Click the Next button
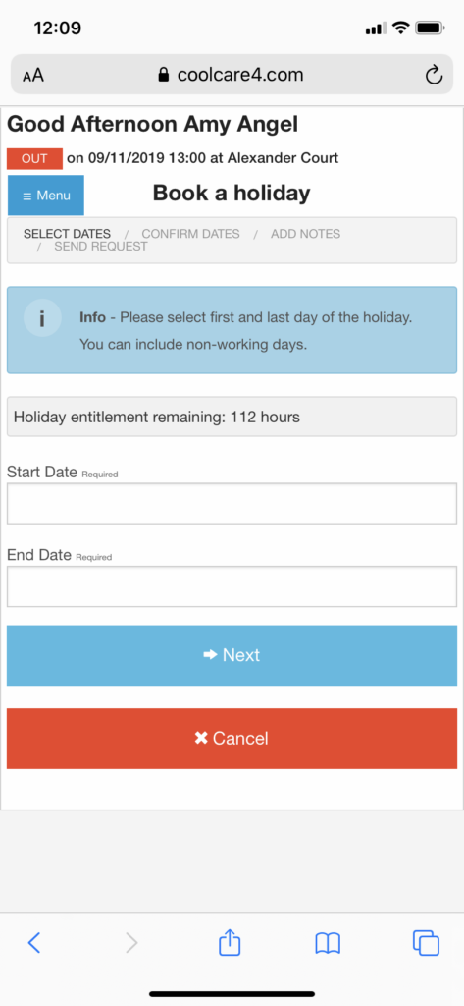 (x=232, y=655)
